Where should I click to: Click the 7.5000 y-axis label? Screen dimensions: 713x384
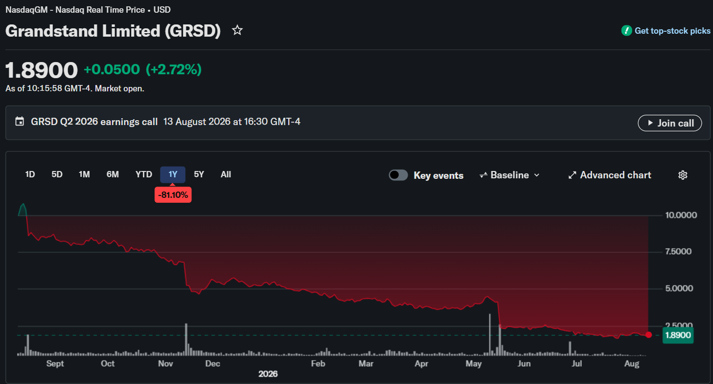[x=678, y=252]
